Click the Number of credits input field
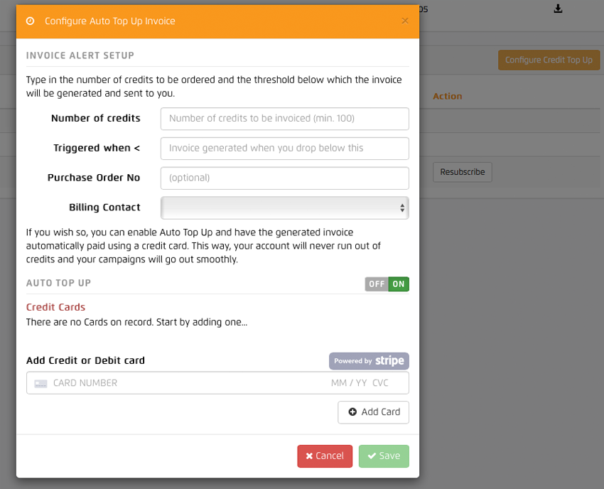 click(x=284, y=118)
